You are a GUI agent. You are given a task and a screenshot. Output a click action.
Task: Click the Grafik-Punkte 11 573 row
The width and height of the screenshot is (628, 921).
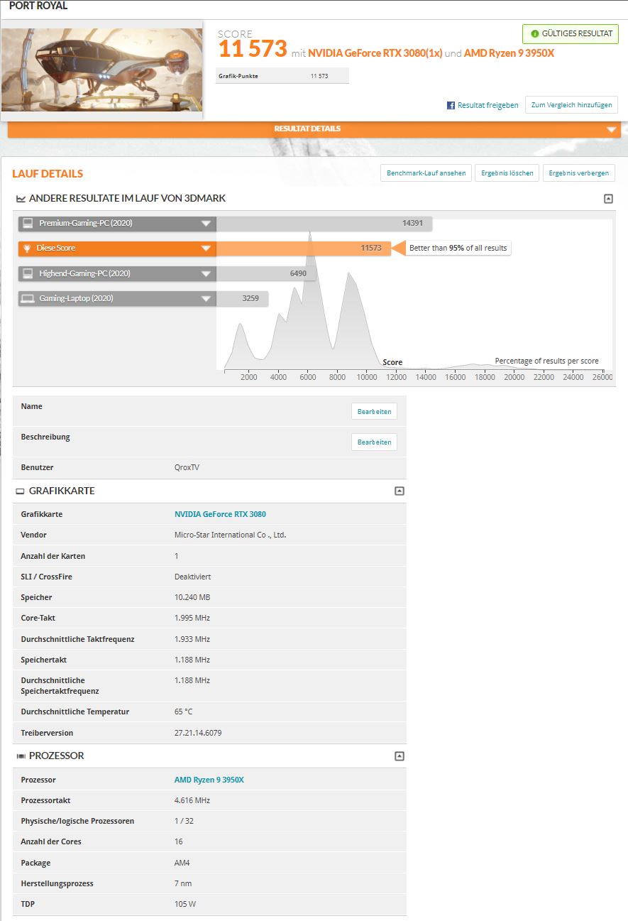pyautogui.click(x=282, y=76)
